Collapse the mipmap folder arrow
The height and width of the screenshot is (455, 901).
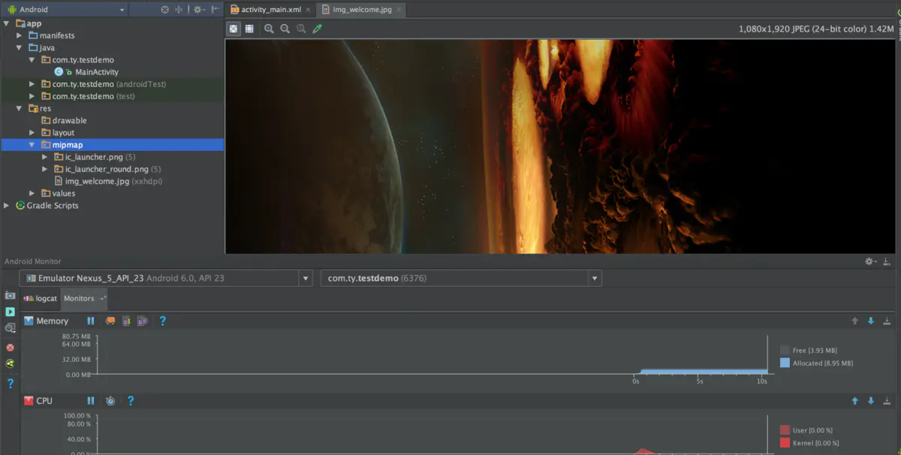click(x=32, y=145)
